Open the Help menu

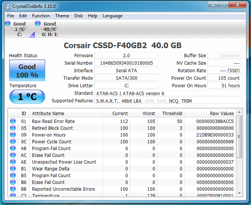click(92, 16)
